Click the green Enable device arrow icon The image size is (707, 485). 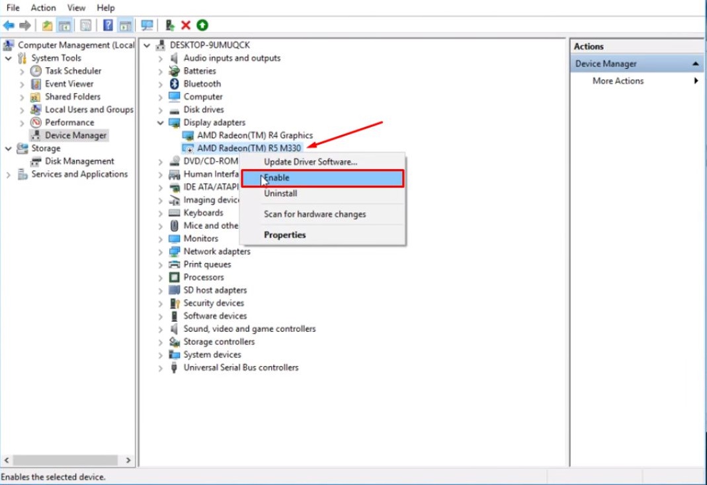click(x=202, y=25)
